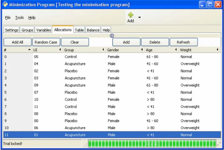The width and height of the screenshot is (224, 150).
Task: Click '> 80' age cell in row 6
Action: click(x=151, y=100)
